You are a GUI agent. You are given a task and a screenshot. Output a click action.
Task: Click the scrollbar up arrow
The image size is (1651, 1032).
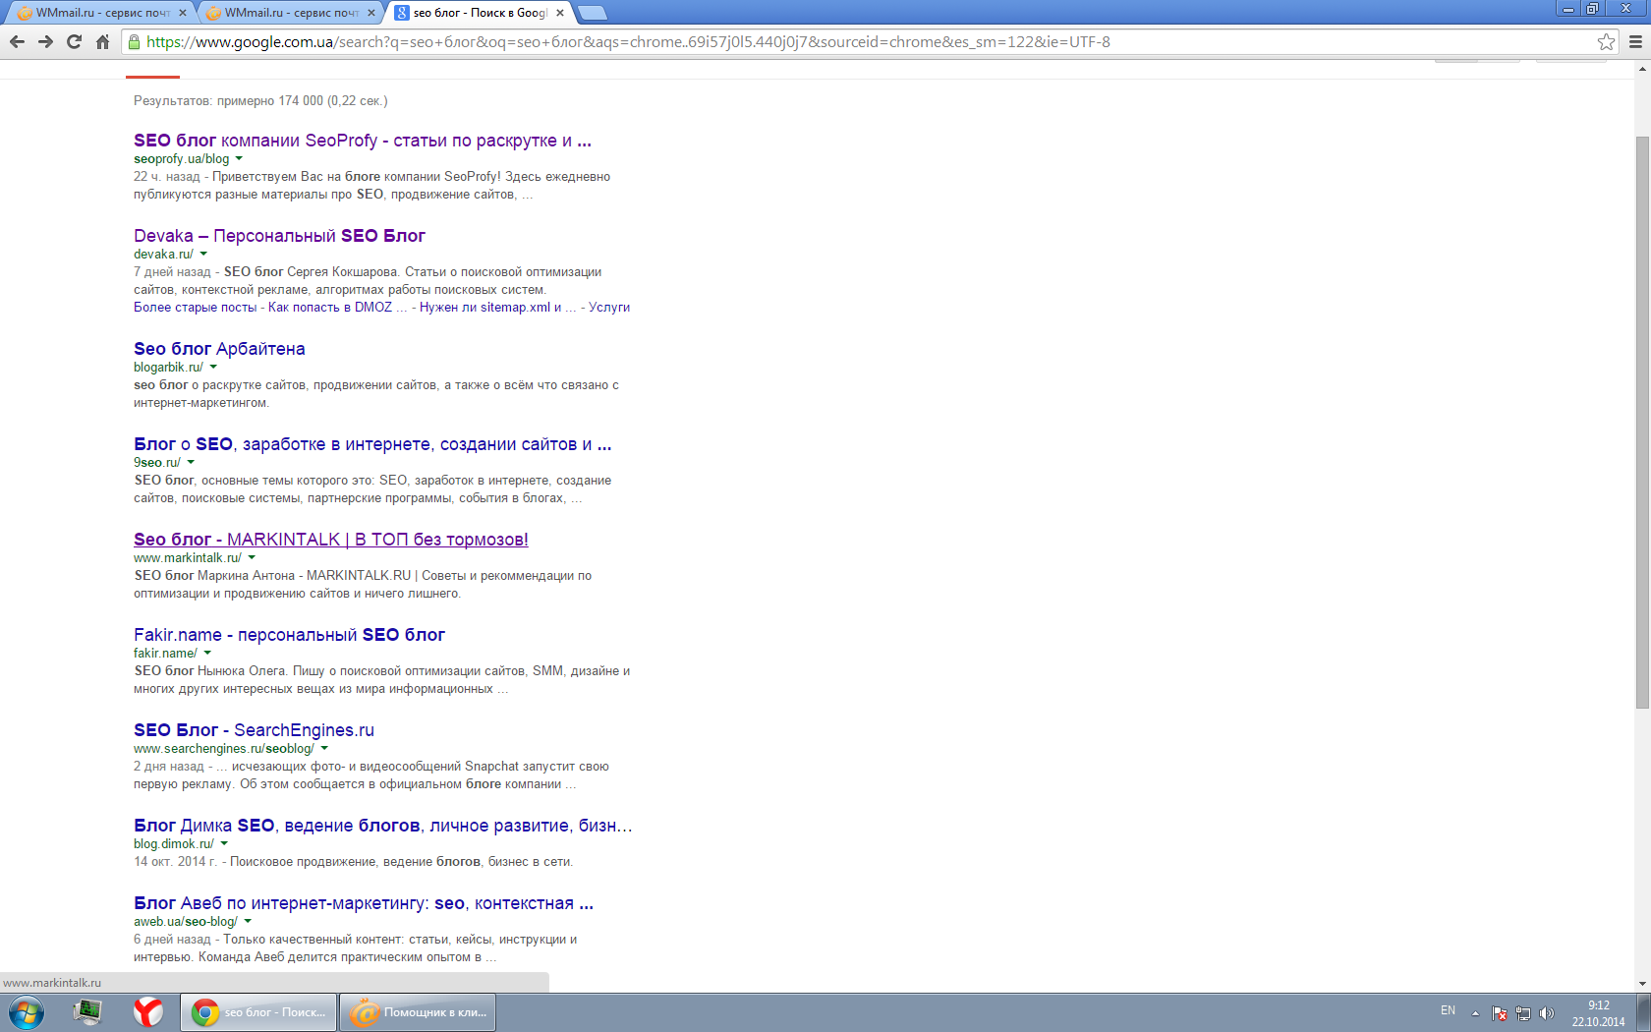click(1642, 69)
